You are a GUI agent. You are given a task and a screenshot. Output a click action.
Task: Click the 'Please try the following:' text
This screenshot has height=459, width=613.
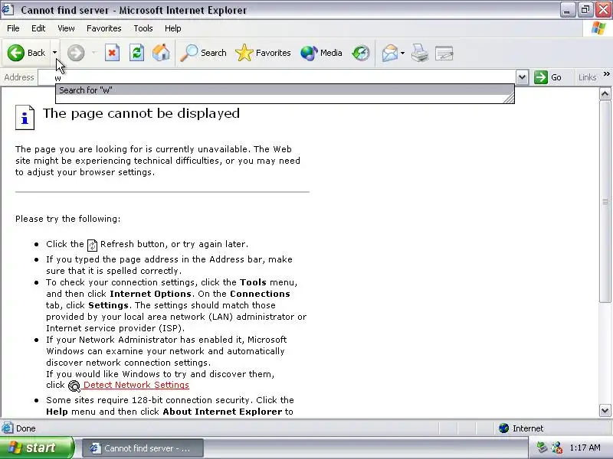click(x=67, y=219)
